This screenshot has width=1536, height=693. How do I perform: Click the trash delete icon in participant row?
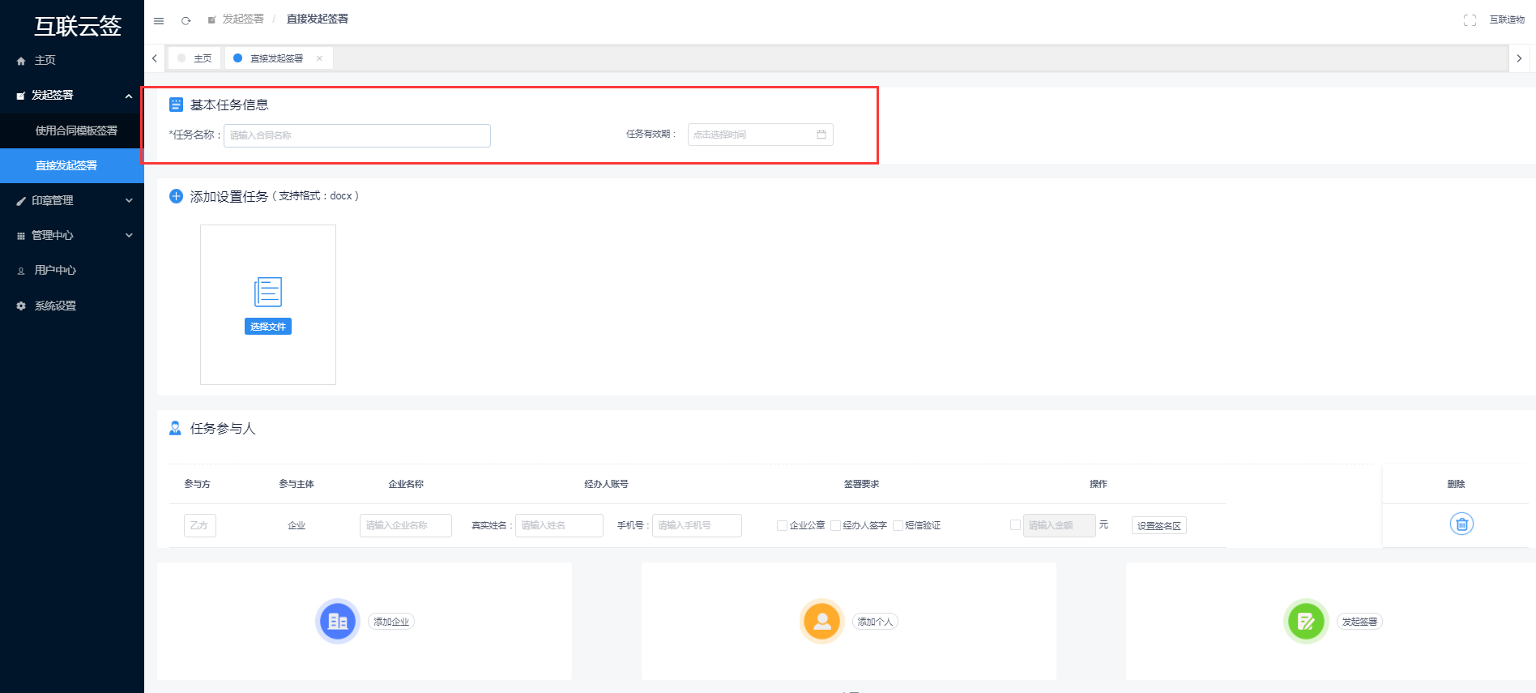[x=1461, y=524]
